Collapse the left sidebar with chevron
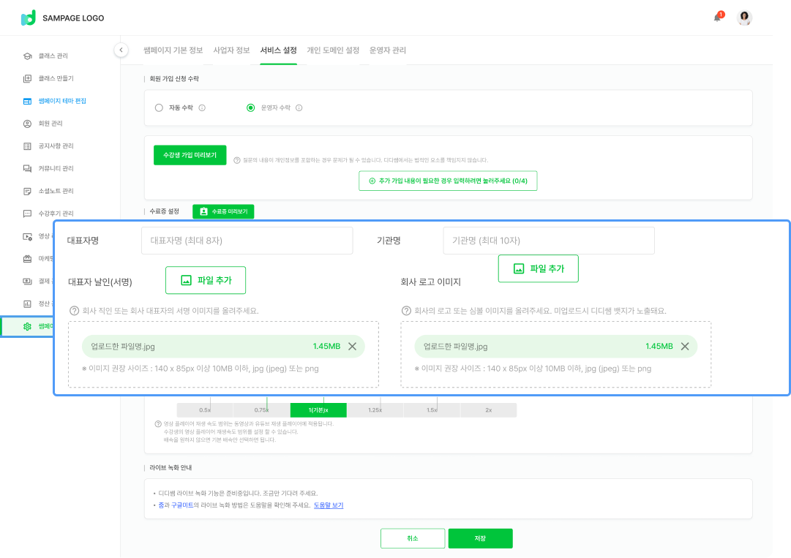 point(121,50)
